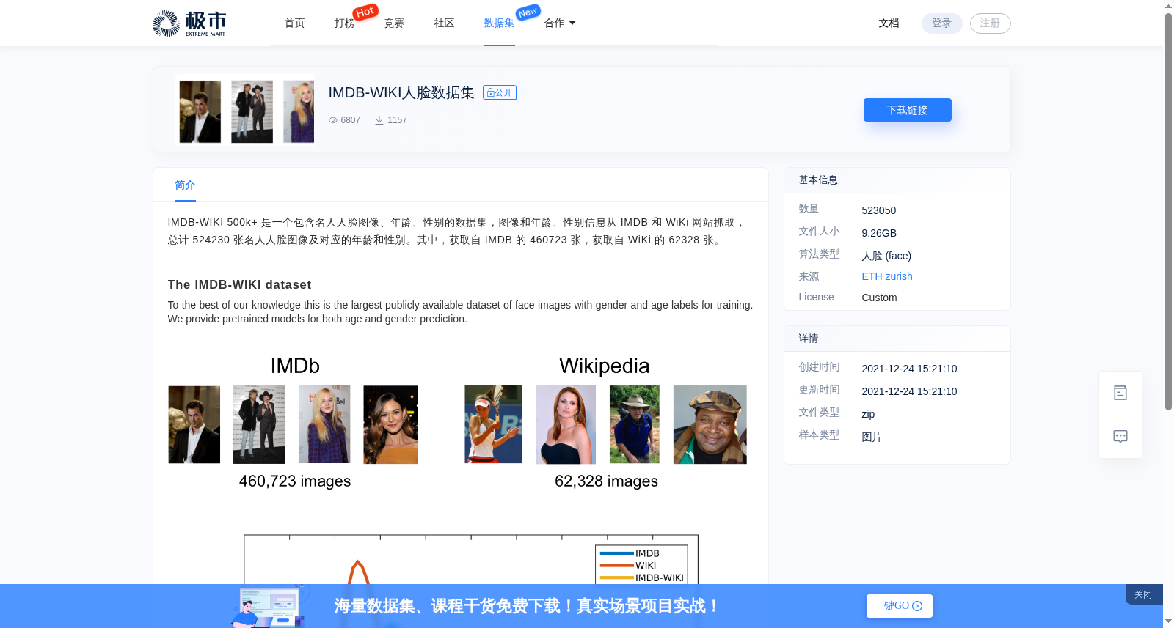Click the eye views icon beside 6807
The image size is (1174, 628).
tap(333, 120)
